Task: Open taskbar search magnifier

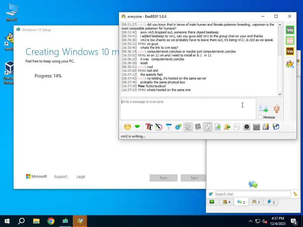Action: [x=21, y=221]
